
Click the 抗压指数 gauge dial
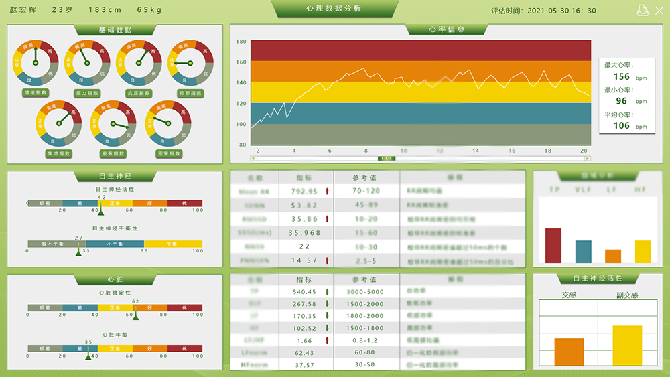[x=139, y=62]
